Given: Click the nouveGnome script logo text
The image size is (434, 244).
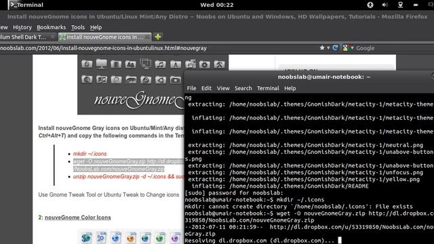Looking at the screenshot, I should pos(139,100).
